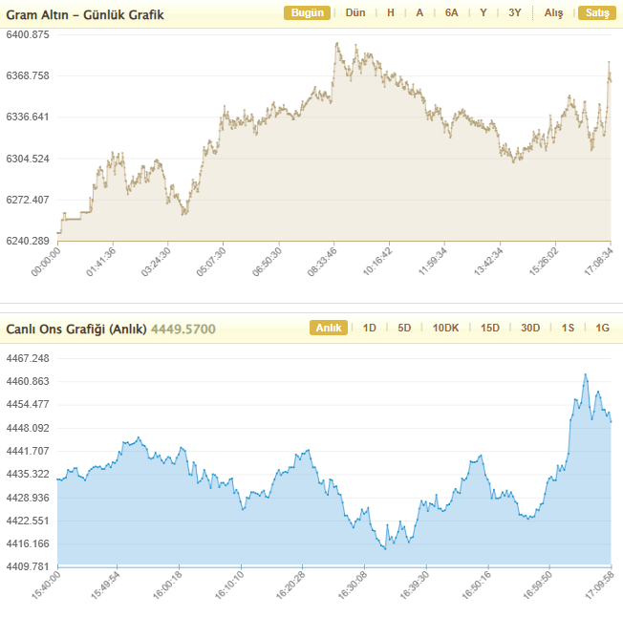Select the Bugün time range tab
The width and height of the screenshot is (623, 617).
click(307, 13)
